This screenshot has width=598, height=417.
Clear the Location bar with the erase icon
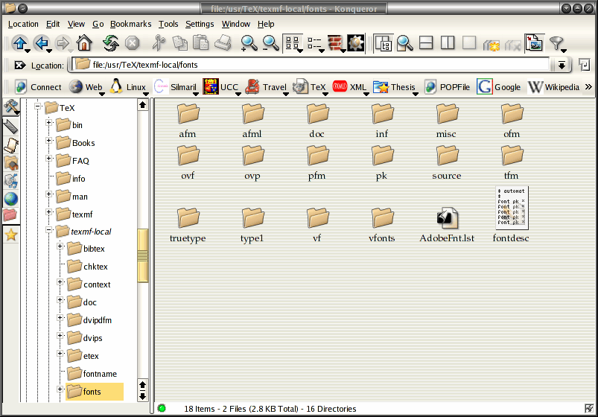[x=20, y=66]
